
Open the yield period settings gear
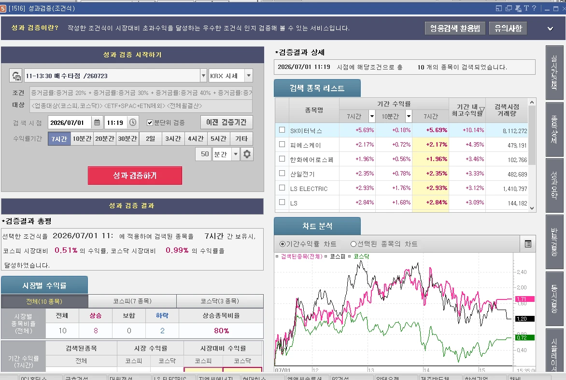247,154
